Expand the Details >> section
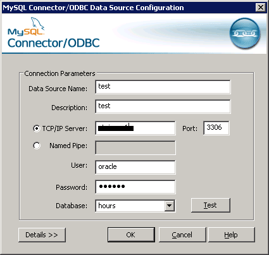This screenshot has width=269, height=255. 42,235
